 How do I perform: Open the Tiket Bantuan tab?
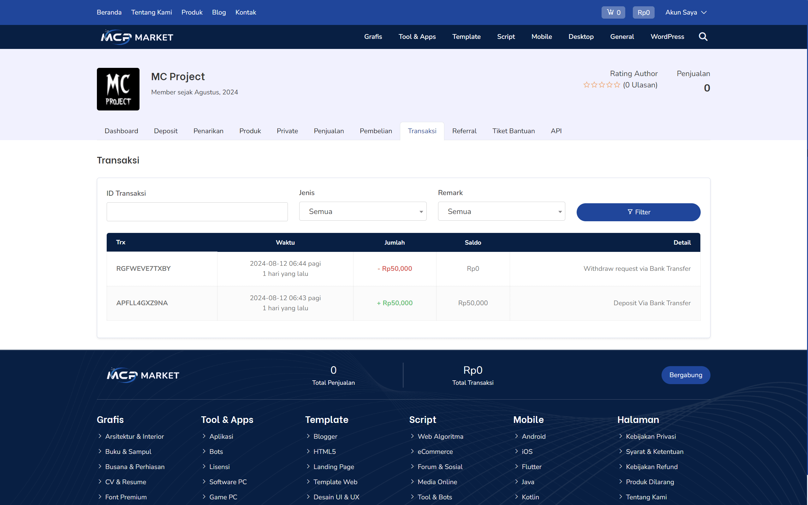[x=513, y=131]
